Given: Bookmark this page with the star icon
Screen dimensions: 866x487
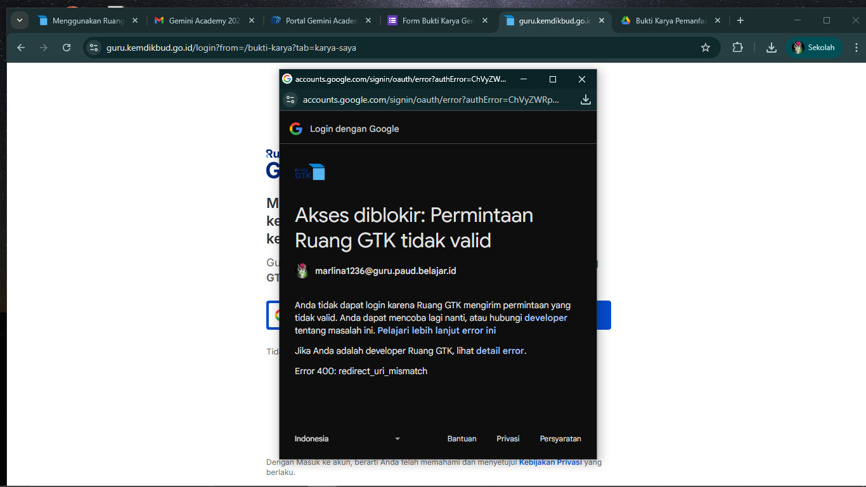Looking at the screenshot, I should click(x=705, y=48).
